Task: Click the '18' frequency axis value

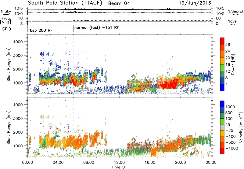Action: click(x=20, y=18)
